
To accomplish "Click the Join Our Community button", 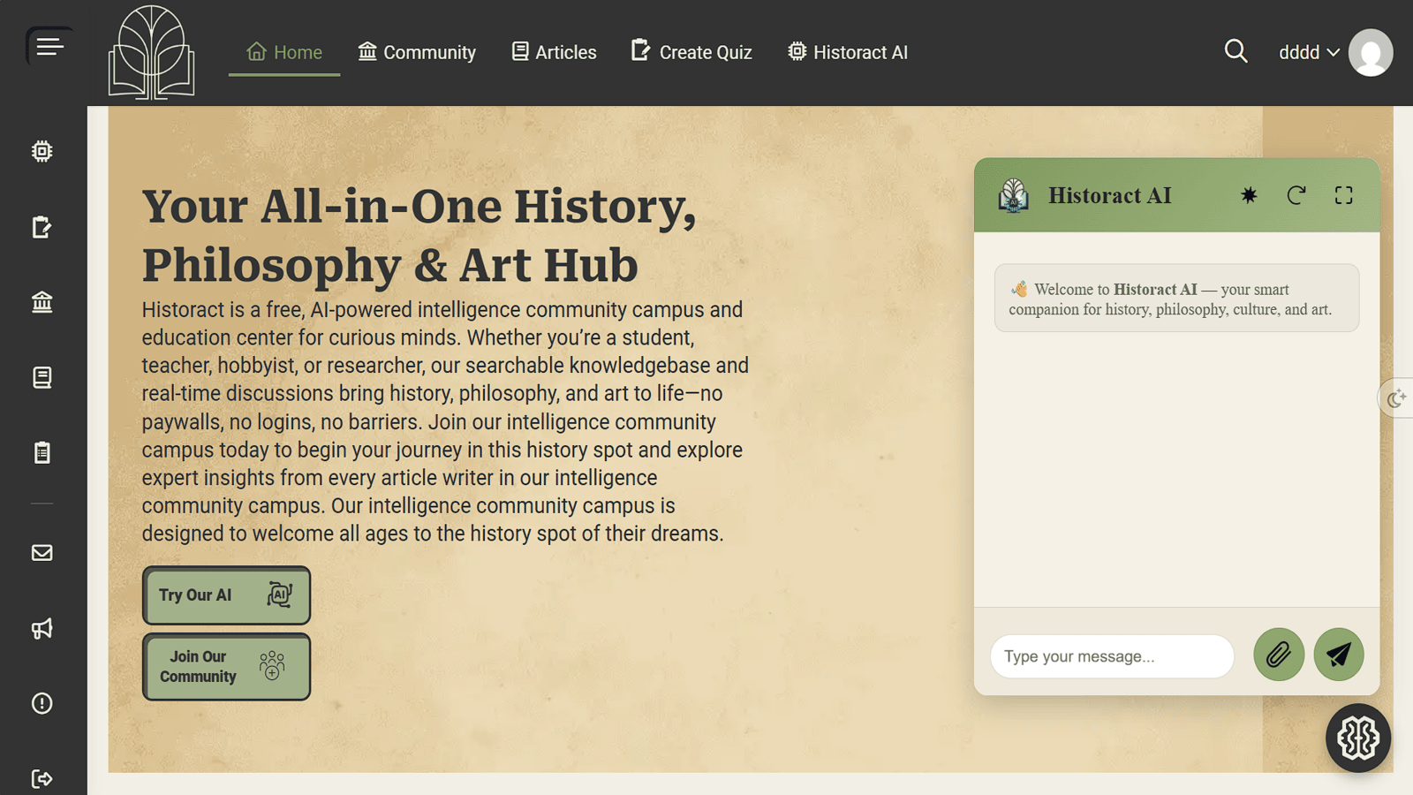I will click(x=226, y=667).
